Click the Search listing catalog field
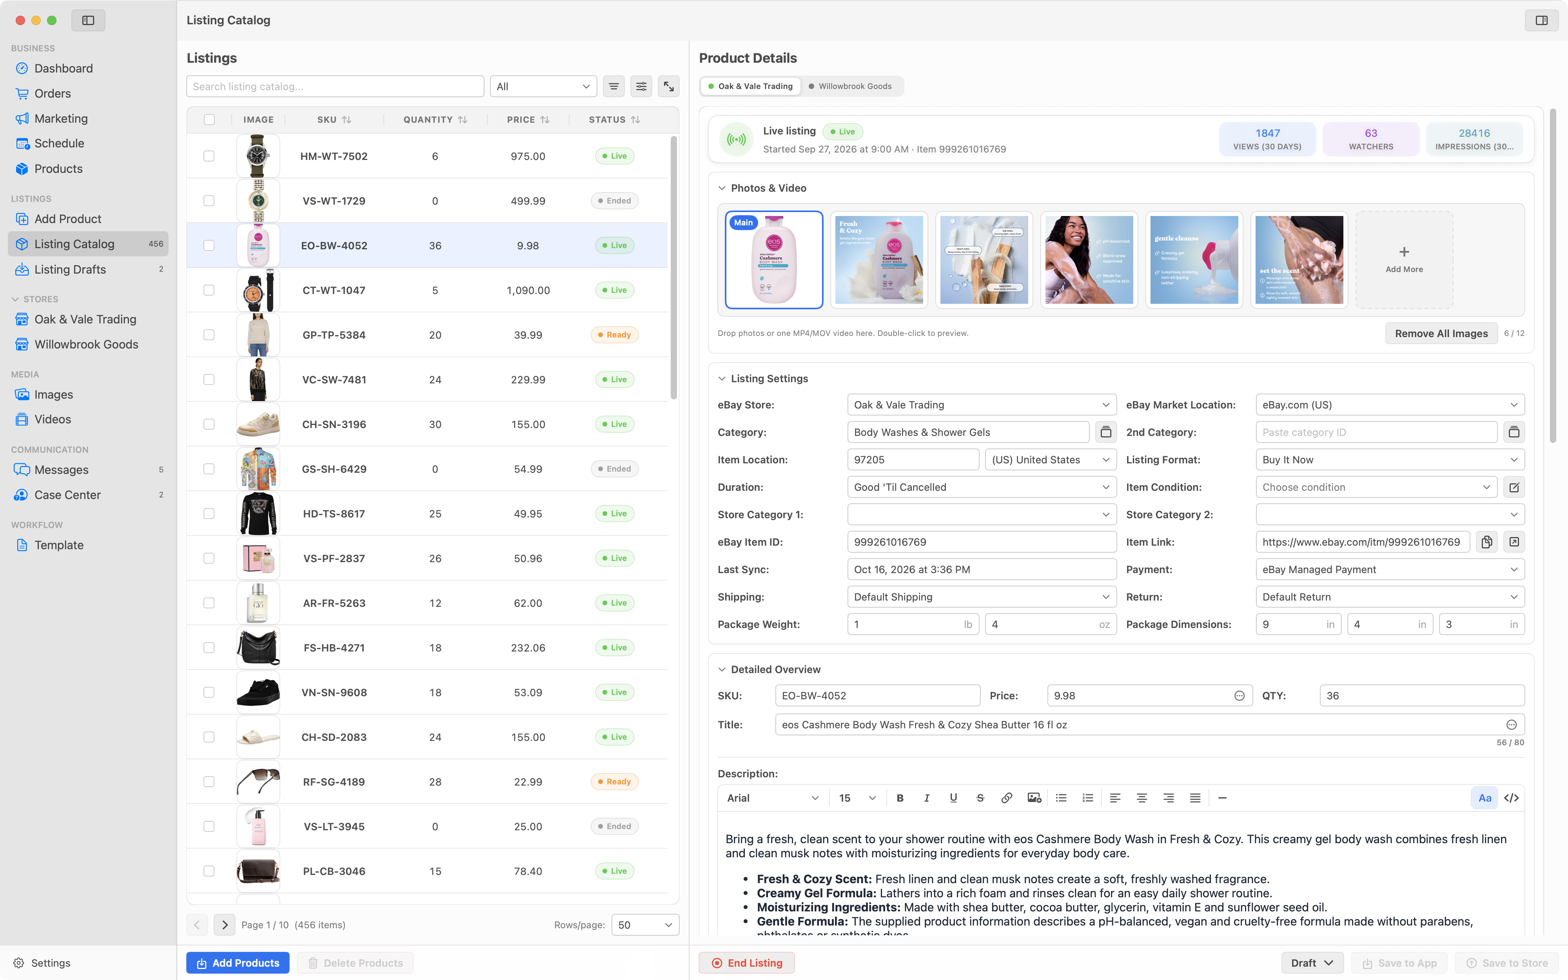This screenshot has width=1568, height=980. [x=335, y=86]
